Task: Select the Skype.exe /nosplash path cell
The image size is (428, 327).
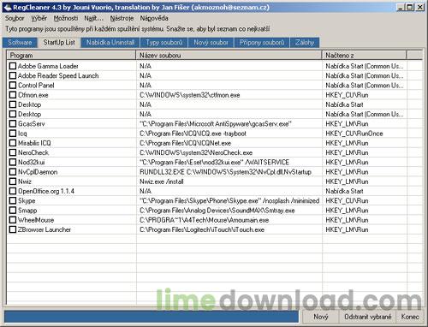Action: click(x=229, y=200)
